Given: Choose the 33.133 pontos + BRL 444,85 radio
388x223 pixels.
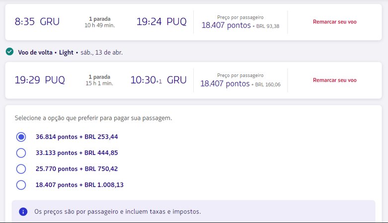Looking at the screenshot, I should [x=21, y=152].
